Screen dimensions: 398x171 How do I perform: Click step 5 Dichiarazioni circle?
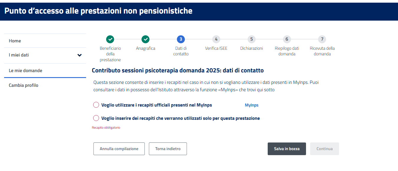coord(251,39)
